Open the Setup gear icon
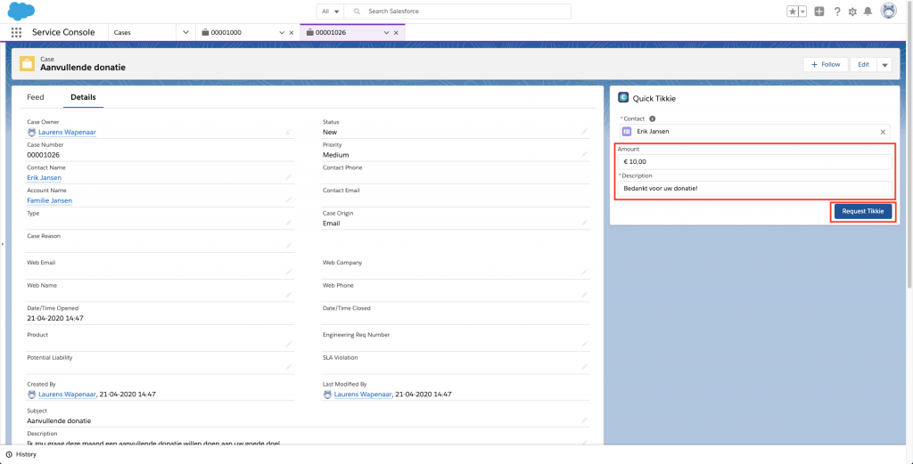This screenshot has height=464, width=913. 852,12
